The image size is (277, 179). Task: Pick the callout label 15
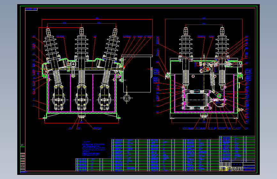point(34,54)
